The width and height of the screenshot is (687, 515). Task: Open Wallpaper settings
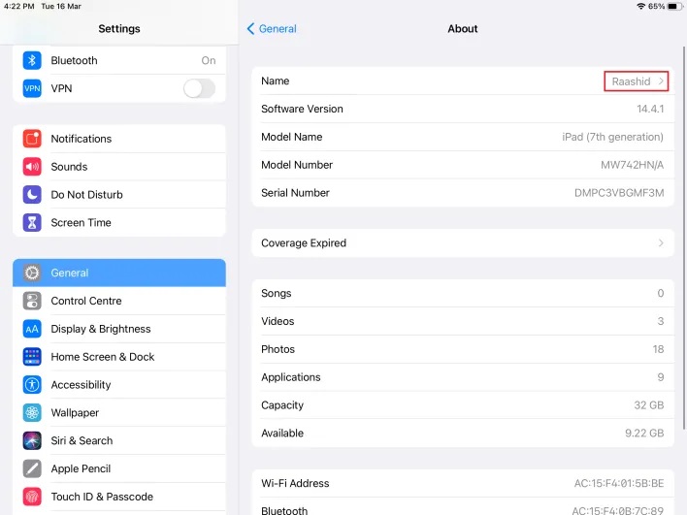pyautogui.click(x=119, y=413)
